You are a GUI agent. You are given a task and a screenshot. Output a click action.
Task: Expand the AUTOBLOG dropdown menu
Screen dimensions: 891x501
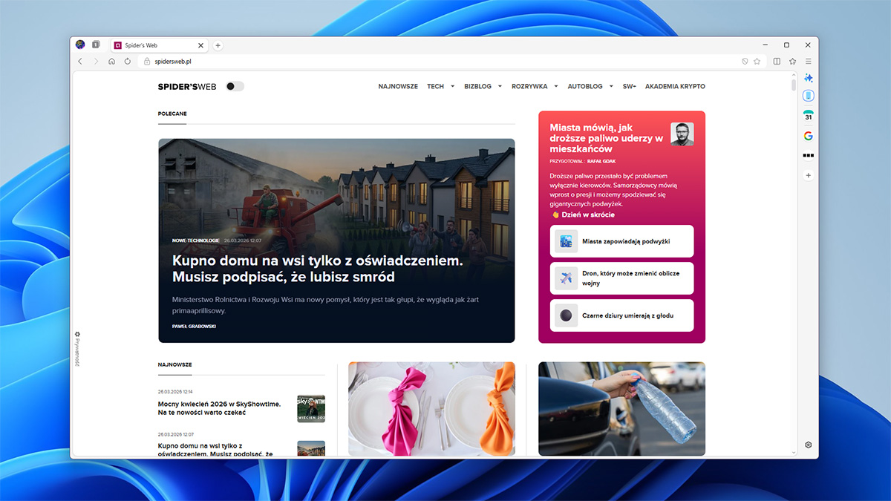[x=590, y=86]
